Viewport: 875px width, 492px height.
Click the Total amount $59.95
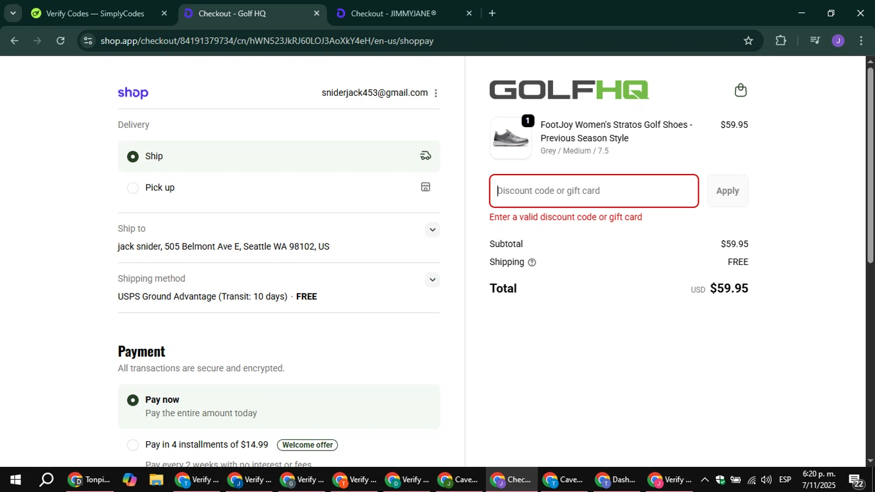729,288
